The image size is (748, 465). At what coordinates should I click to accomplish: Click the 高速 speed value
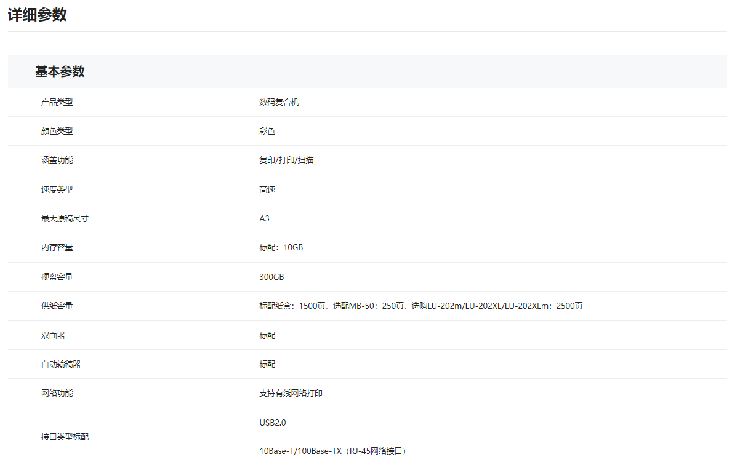coord(267,189)
